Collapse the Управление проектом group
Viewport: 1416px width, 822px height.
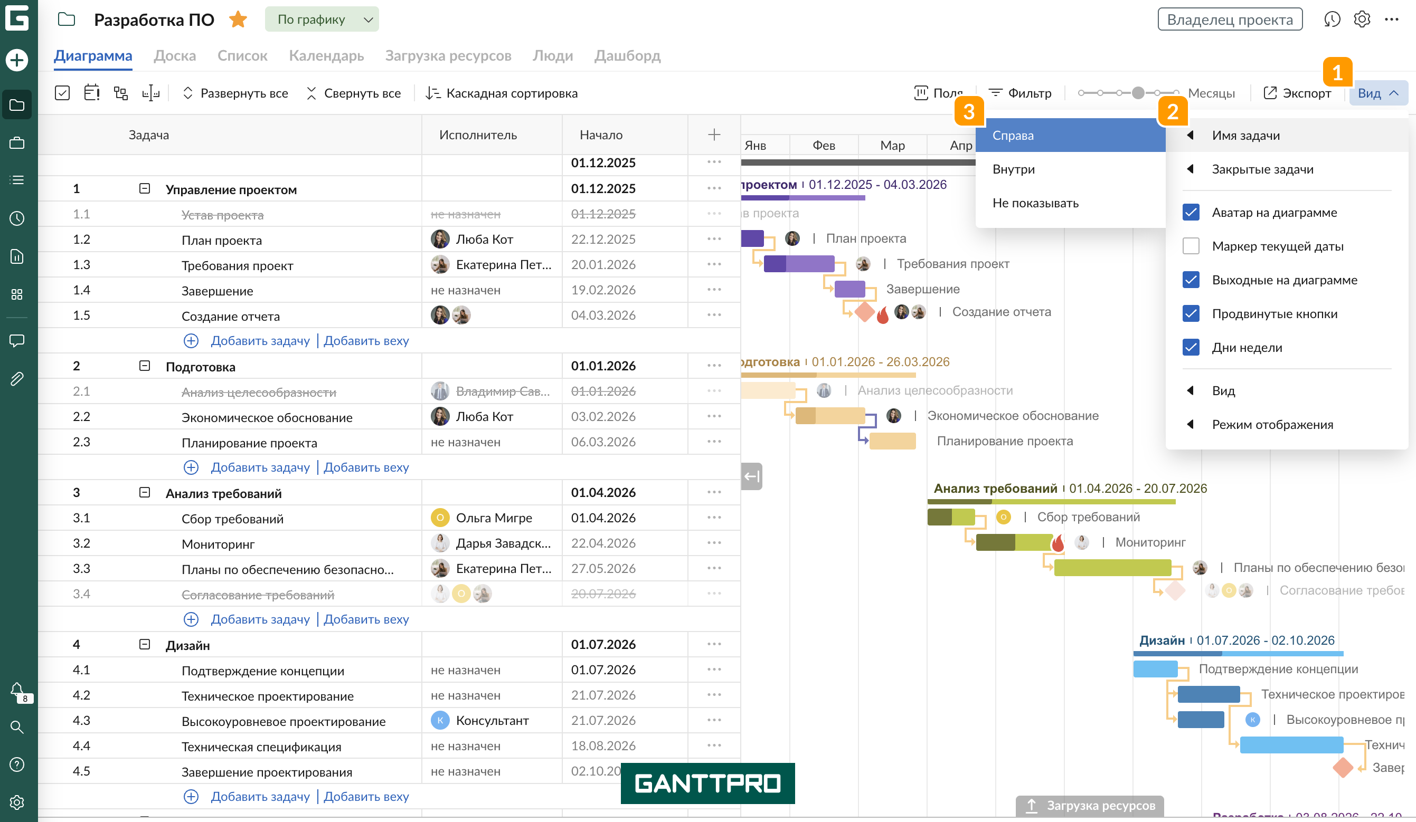point(145,189)
